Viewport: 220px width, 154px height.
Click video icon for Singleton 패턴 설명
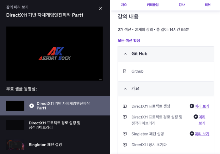pyautogui.click(x=125, y=134)
